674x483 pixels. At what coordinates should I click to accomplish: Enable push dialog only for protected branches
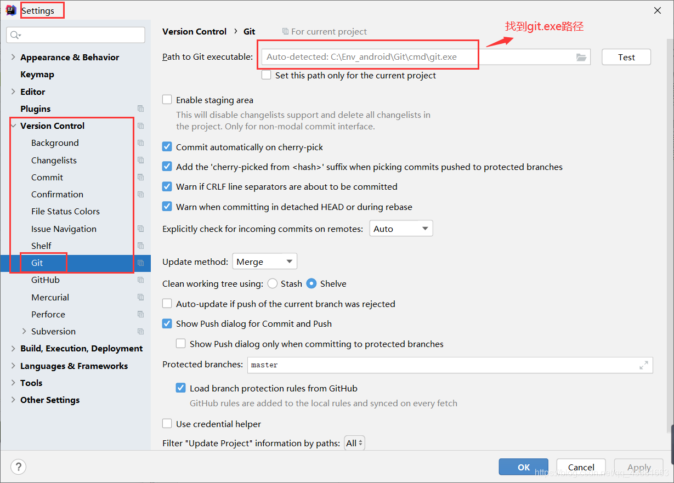coord(181,344)
